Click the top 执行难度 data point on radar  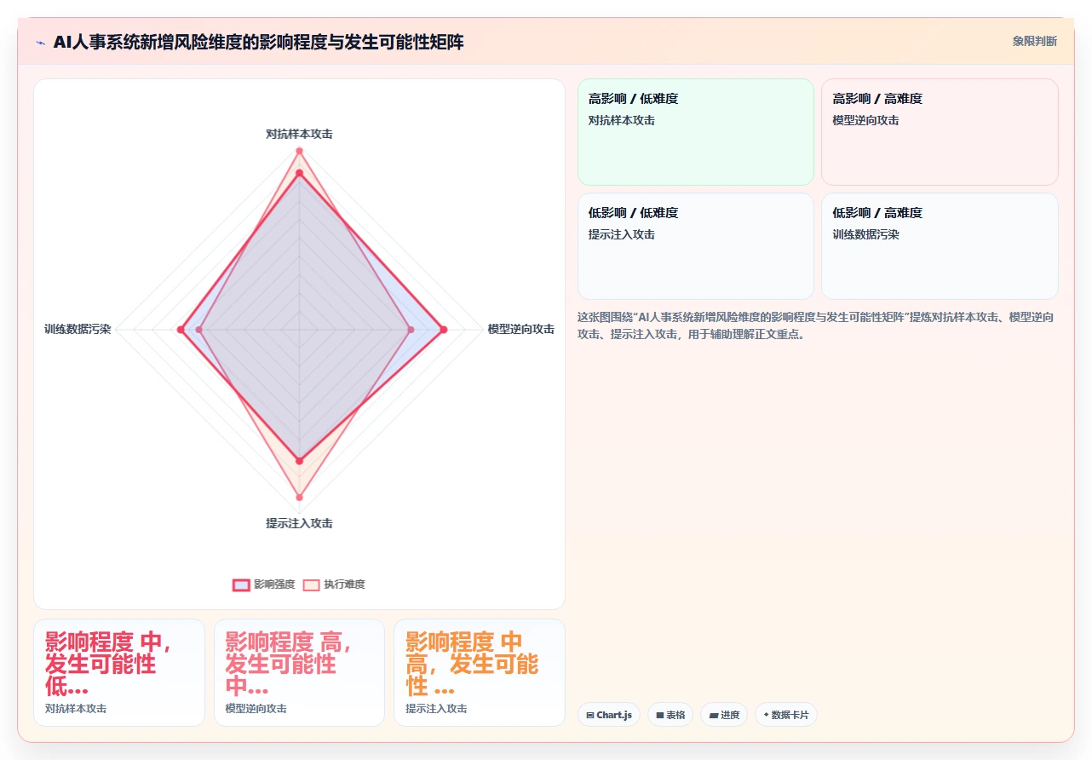[299, 152]
